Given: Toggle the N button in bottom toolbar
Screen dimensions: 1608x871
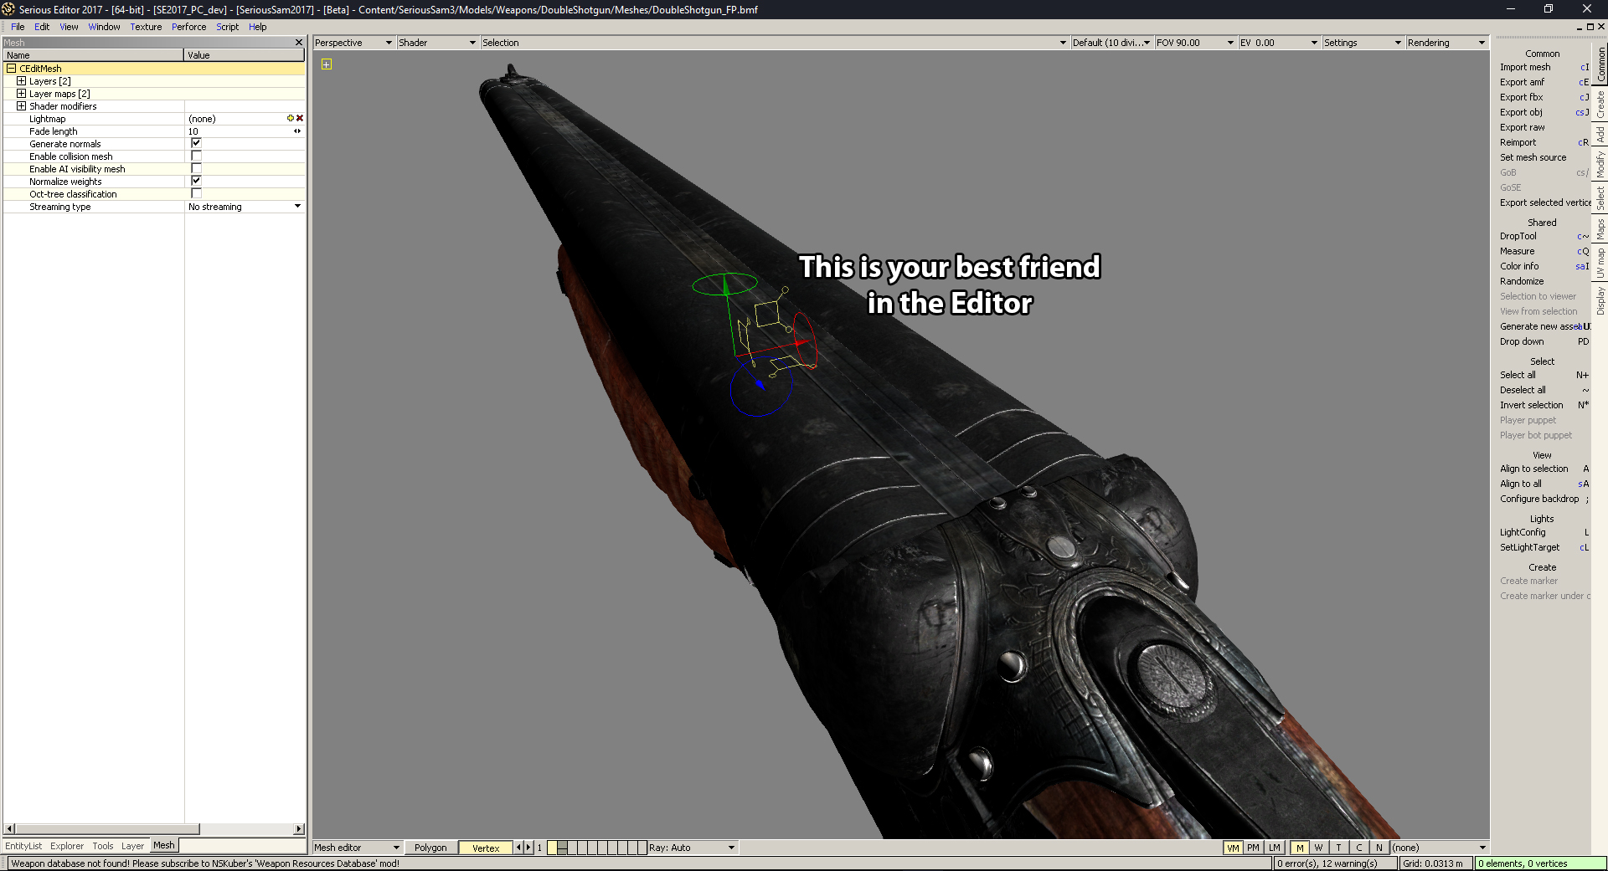Looking at the screenshot, I should (x=1379, y=848).
